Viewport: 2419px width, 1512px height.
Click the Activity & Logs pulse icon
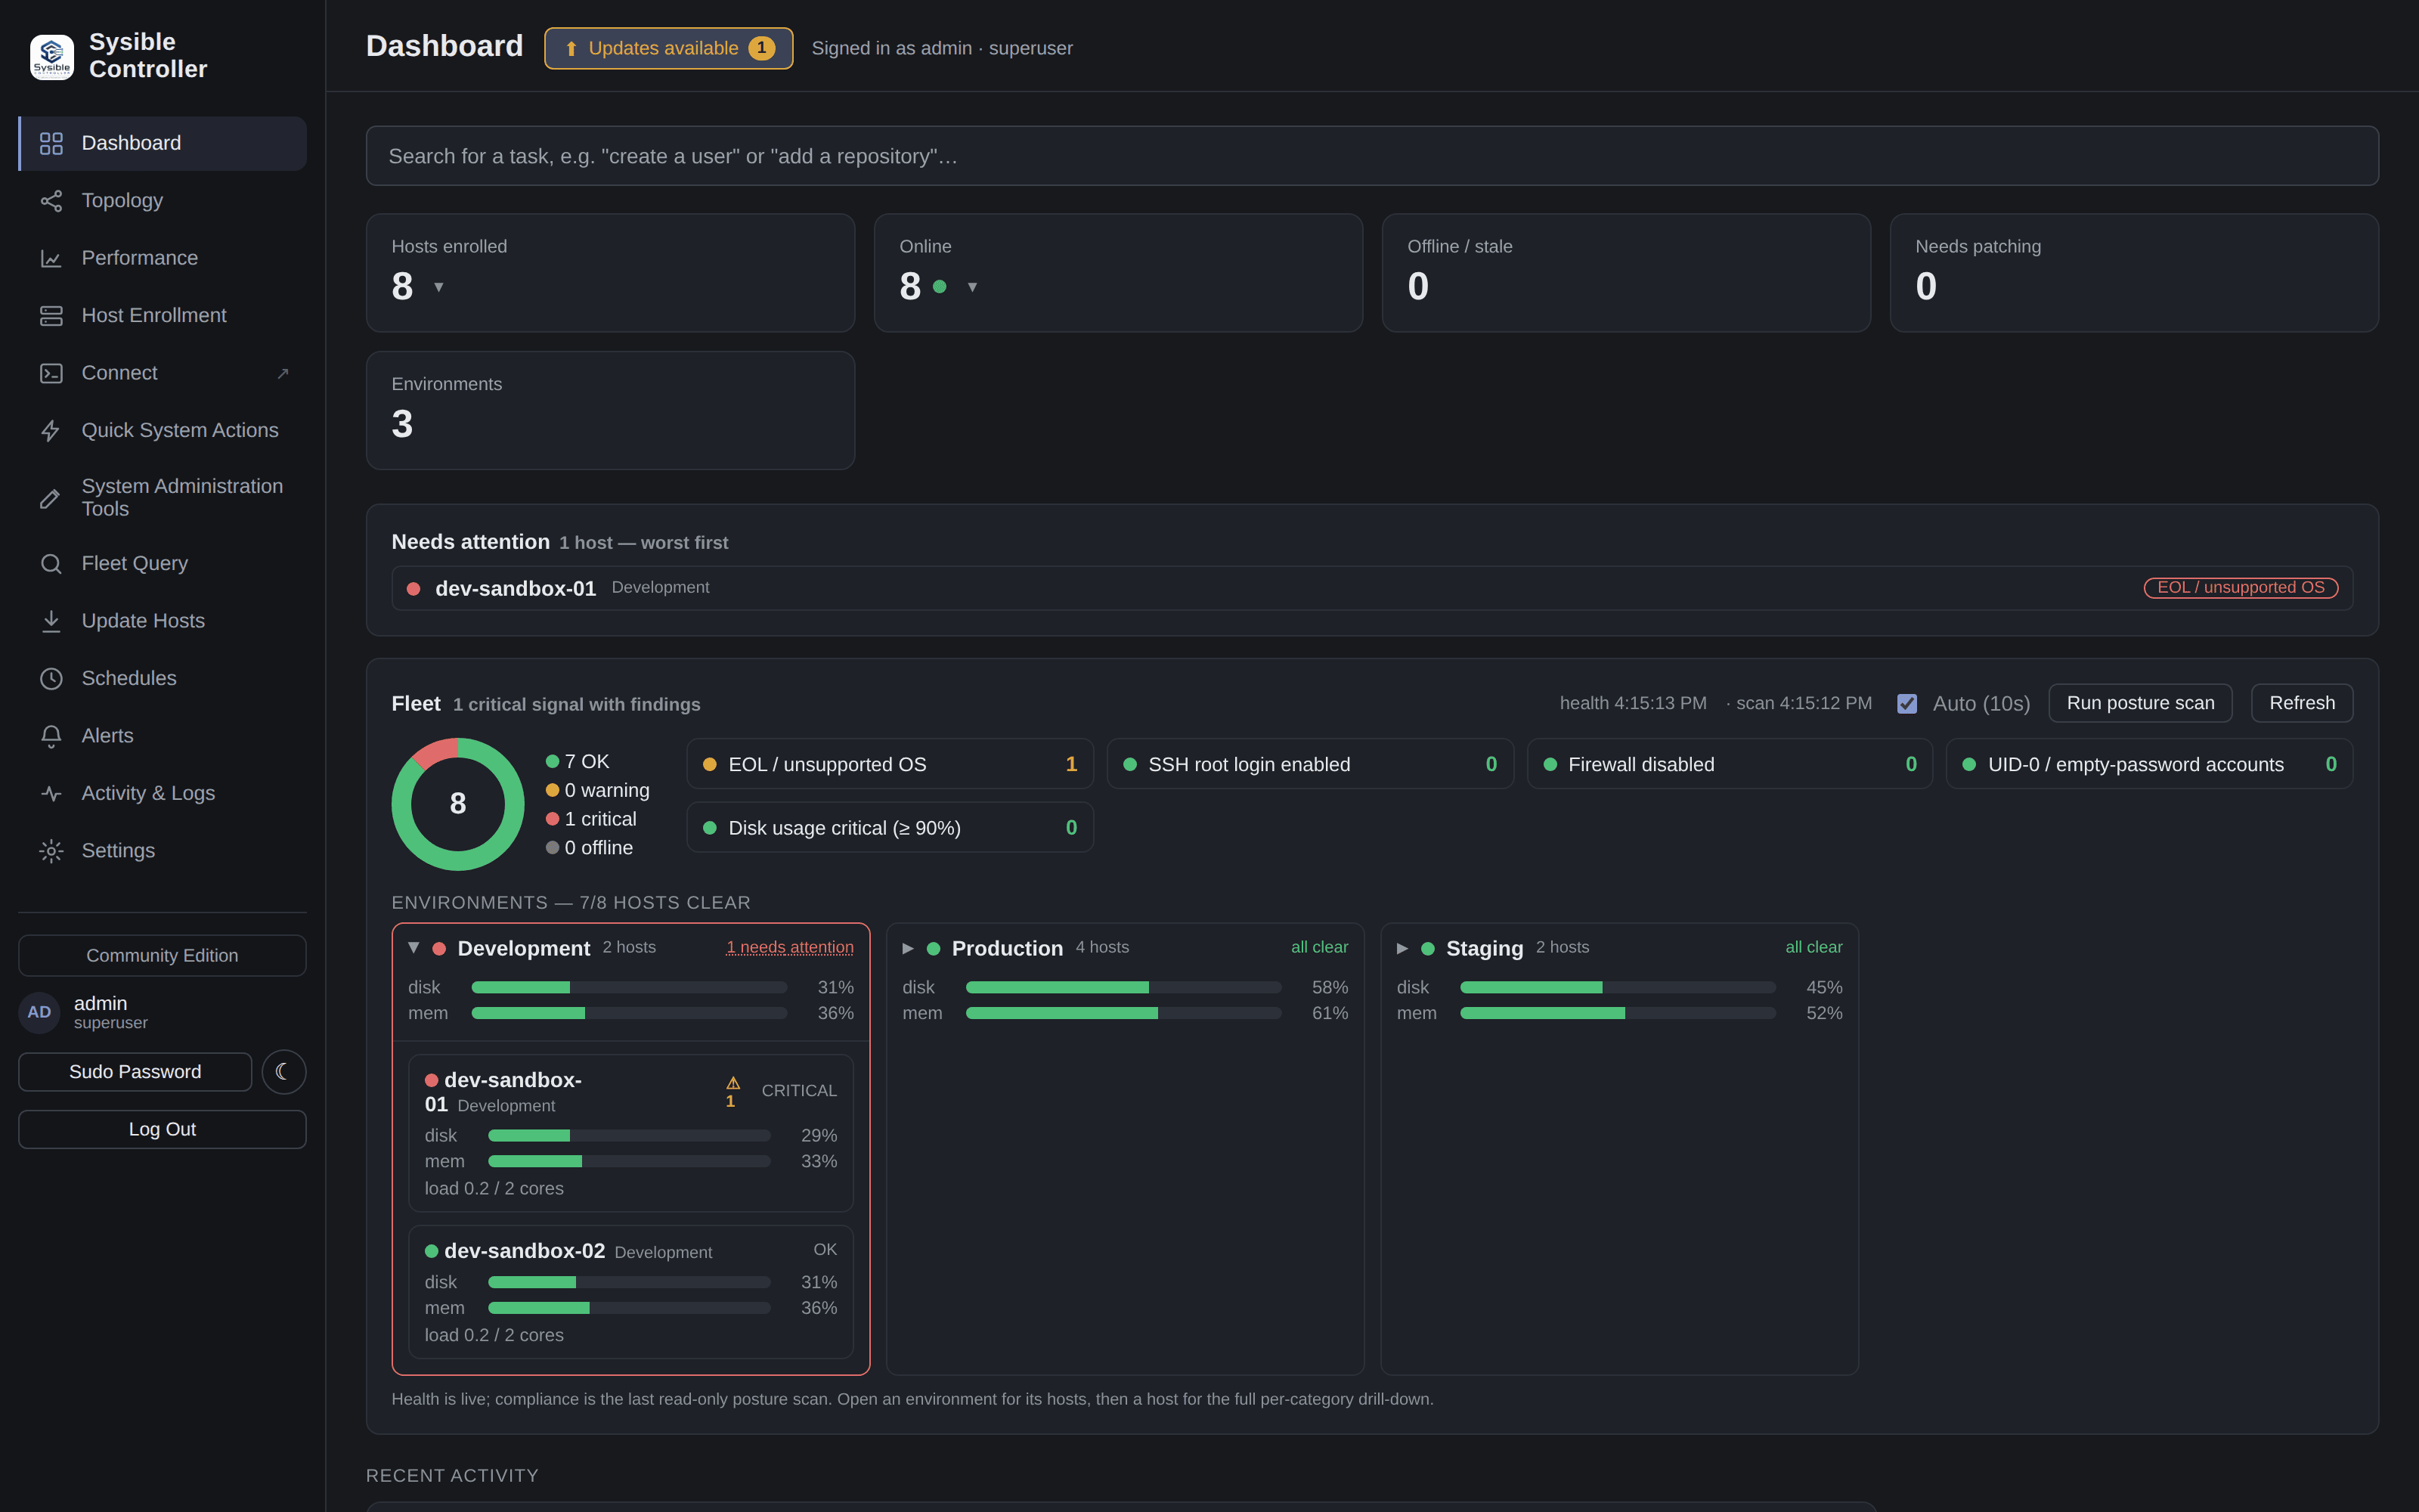pos(51,794)
